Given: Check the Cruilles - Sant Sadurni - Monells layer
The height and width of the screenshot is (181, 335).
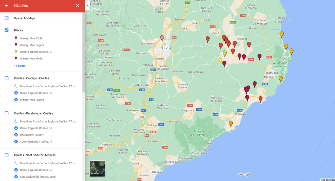Looking at the screenshot, I should click(6, 155).
